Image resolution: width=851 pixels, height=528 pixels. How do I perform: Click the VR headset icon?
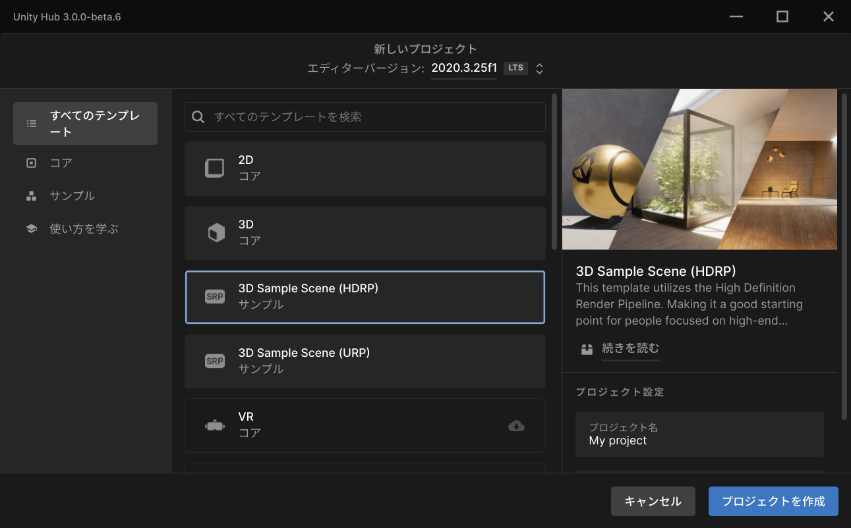[x=215, y=425]
